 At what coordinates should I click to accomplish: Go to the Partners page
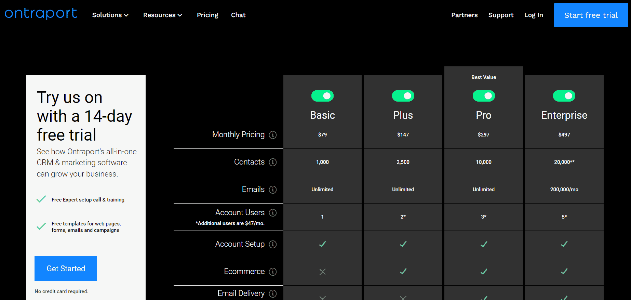pyautogui.click(x=465, y=15)
